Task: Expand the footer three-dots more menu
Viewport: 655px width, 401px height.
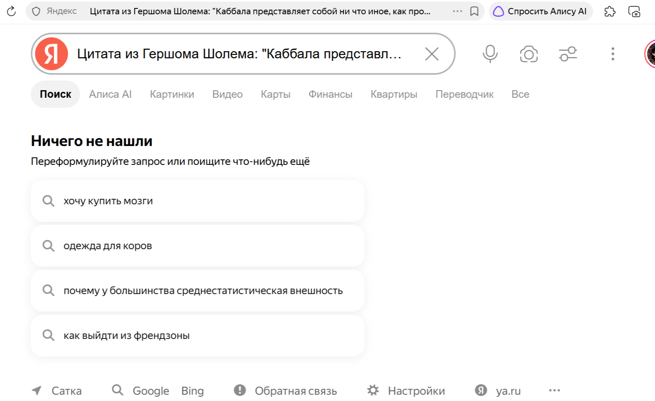Action: click(555, 391)
